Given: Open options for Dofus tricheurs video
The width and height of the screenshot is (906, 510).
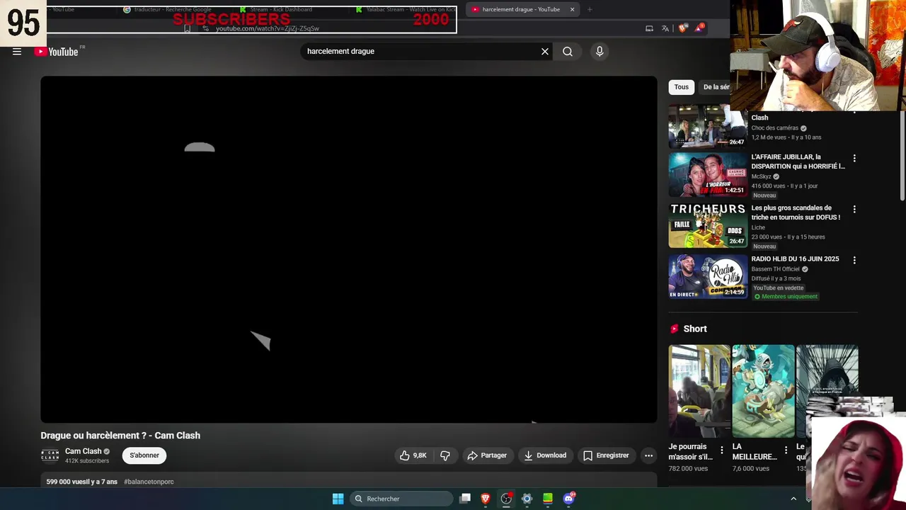Looking at the screenshot, I should point(854,209).
